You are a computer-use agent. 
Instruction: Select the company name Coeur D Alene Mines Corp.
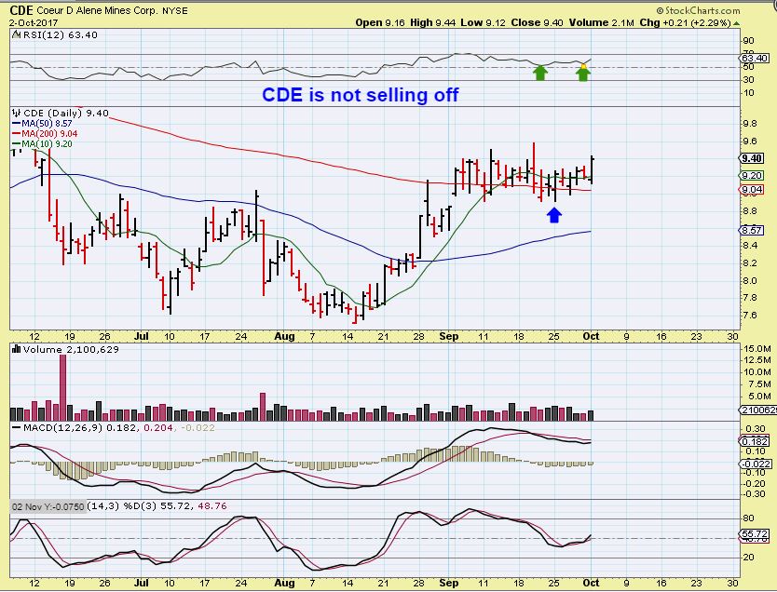coord(98,10)
